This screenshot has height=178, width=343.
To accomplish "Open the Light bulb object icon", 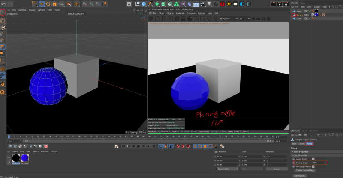I will (x=209, y=4).
